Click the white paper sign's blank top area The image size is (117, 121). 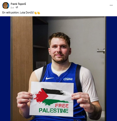(52, 85)
